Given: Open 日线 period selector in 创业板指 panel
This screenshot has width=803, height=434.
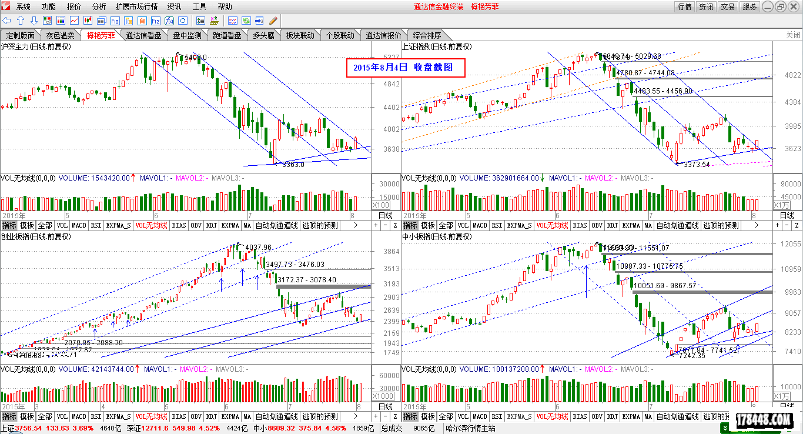Looking at the screenshot, I should pos(385,407).
